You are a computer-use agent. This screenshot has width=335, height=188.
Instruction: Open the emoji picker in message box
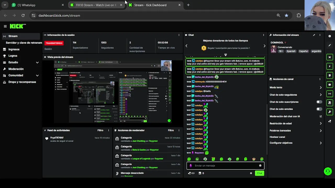pyautogui.click(x=260, y=166)
